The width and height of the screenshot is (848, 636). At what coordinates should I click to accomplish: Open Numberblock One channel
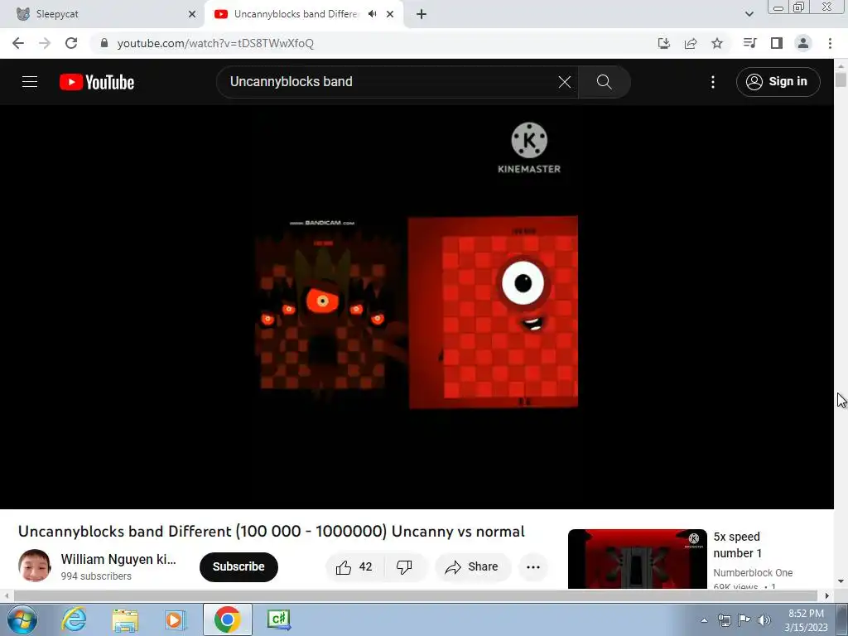(x=753, y=573)
